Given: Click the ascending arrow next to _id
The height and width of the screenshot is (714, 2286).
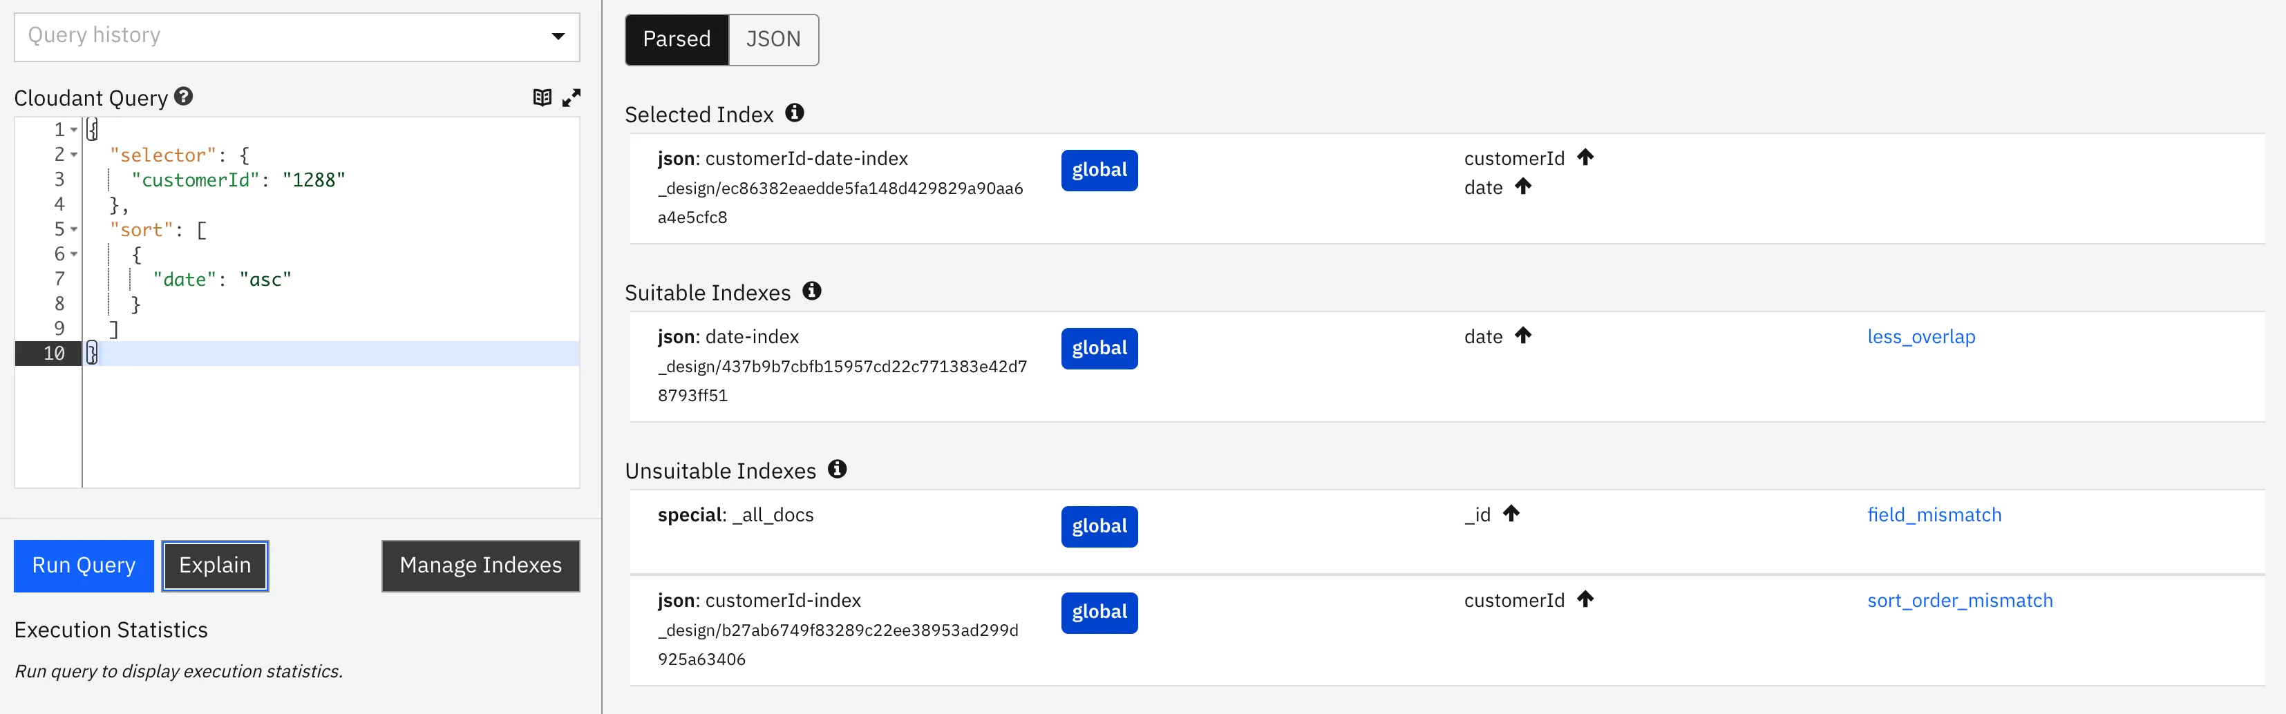Looking at the screenshot, I should click(x=1511, y=514).
